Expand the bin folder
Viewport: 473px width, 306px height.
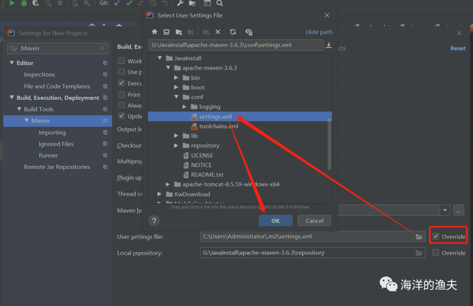coord(176,77)
